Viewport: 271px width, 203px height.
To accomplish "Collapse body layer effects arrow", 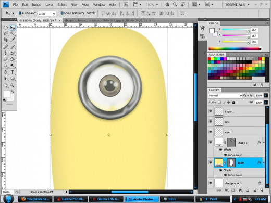I will [x=264, y=163].
